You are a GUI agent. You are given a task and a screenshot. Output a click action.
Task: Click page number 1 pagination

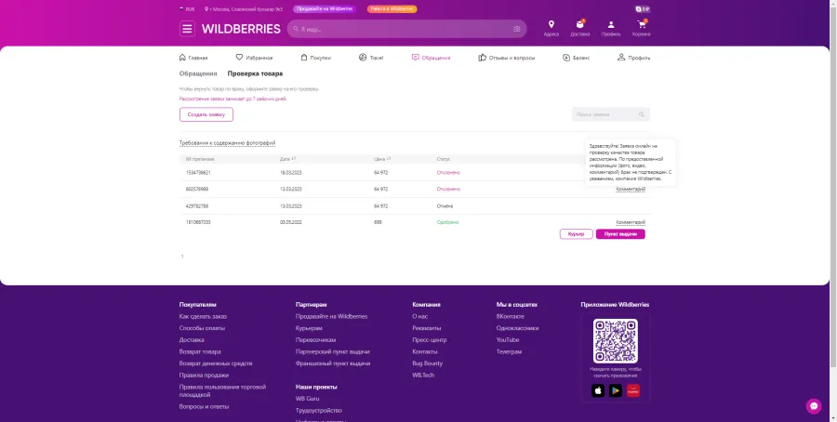pos(182,257)
